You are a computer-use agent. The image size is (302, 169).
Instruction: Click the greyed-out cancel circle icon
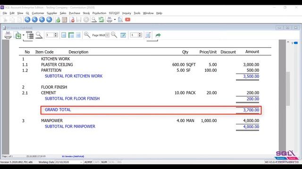click(86, 20)
